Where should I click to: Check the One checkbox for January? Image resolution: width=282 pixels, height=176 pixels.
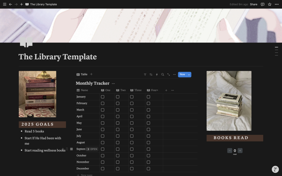click(103, 96)
